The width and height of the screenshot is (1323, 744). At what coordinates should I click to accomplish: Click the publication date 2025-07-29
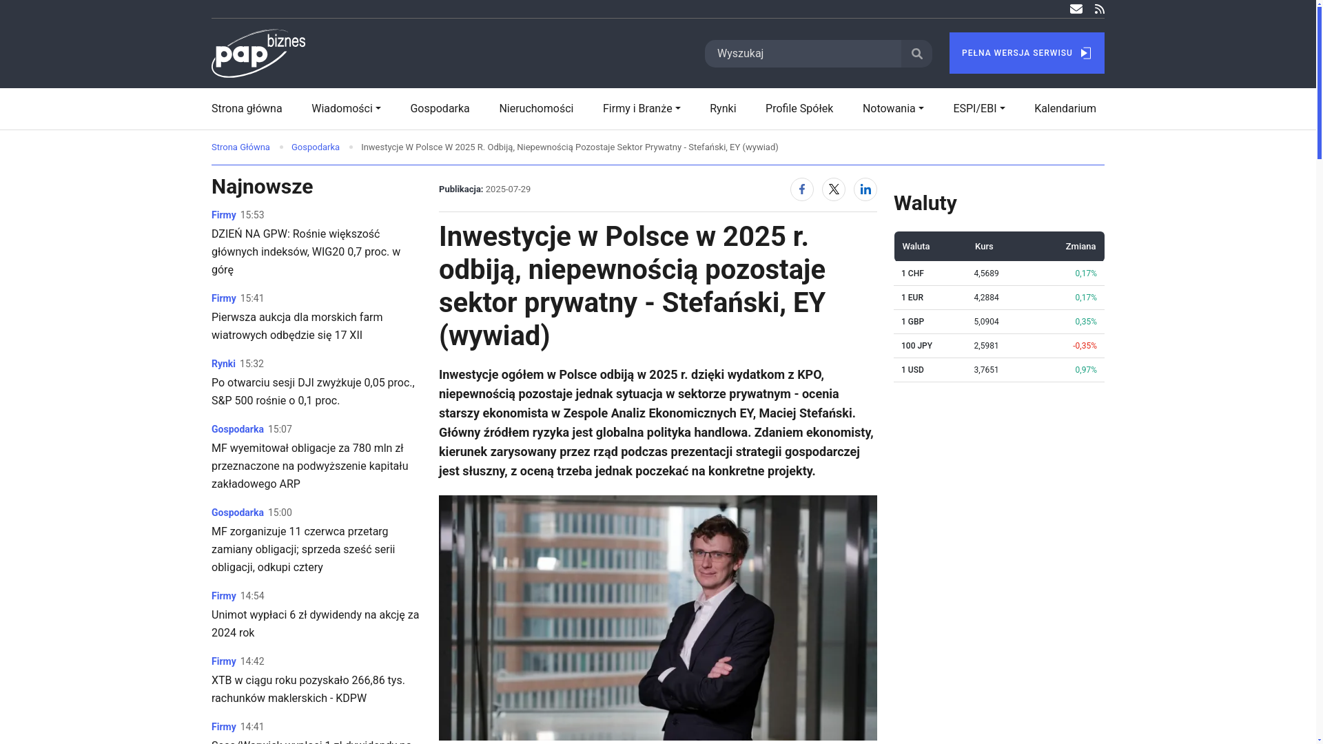point(508,189)
